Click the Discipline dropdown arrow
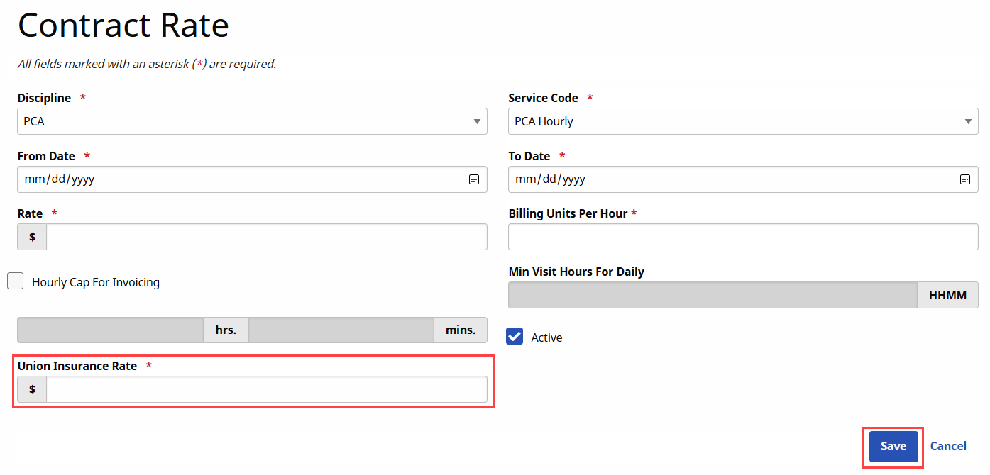The height and width of the screenshot is (475, 990). pyautogui.click(x=477, y=121)
